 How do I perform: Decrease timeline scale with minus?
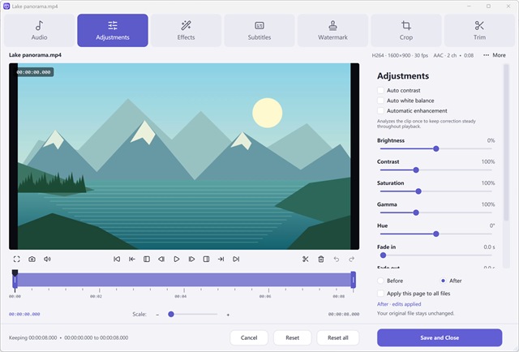[157, 314]
